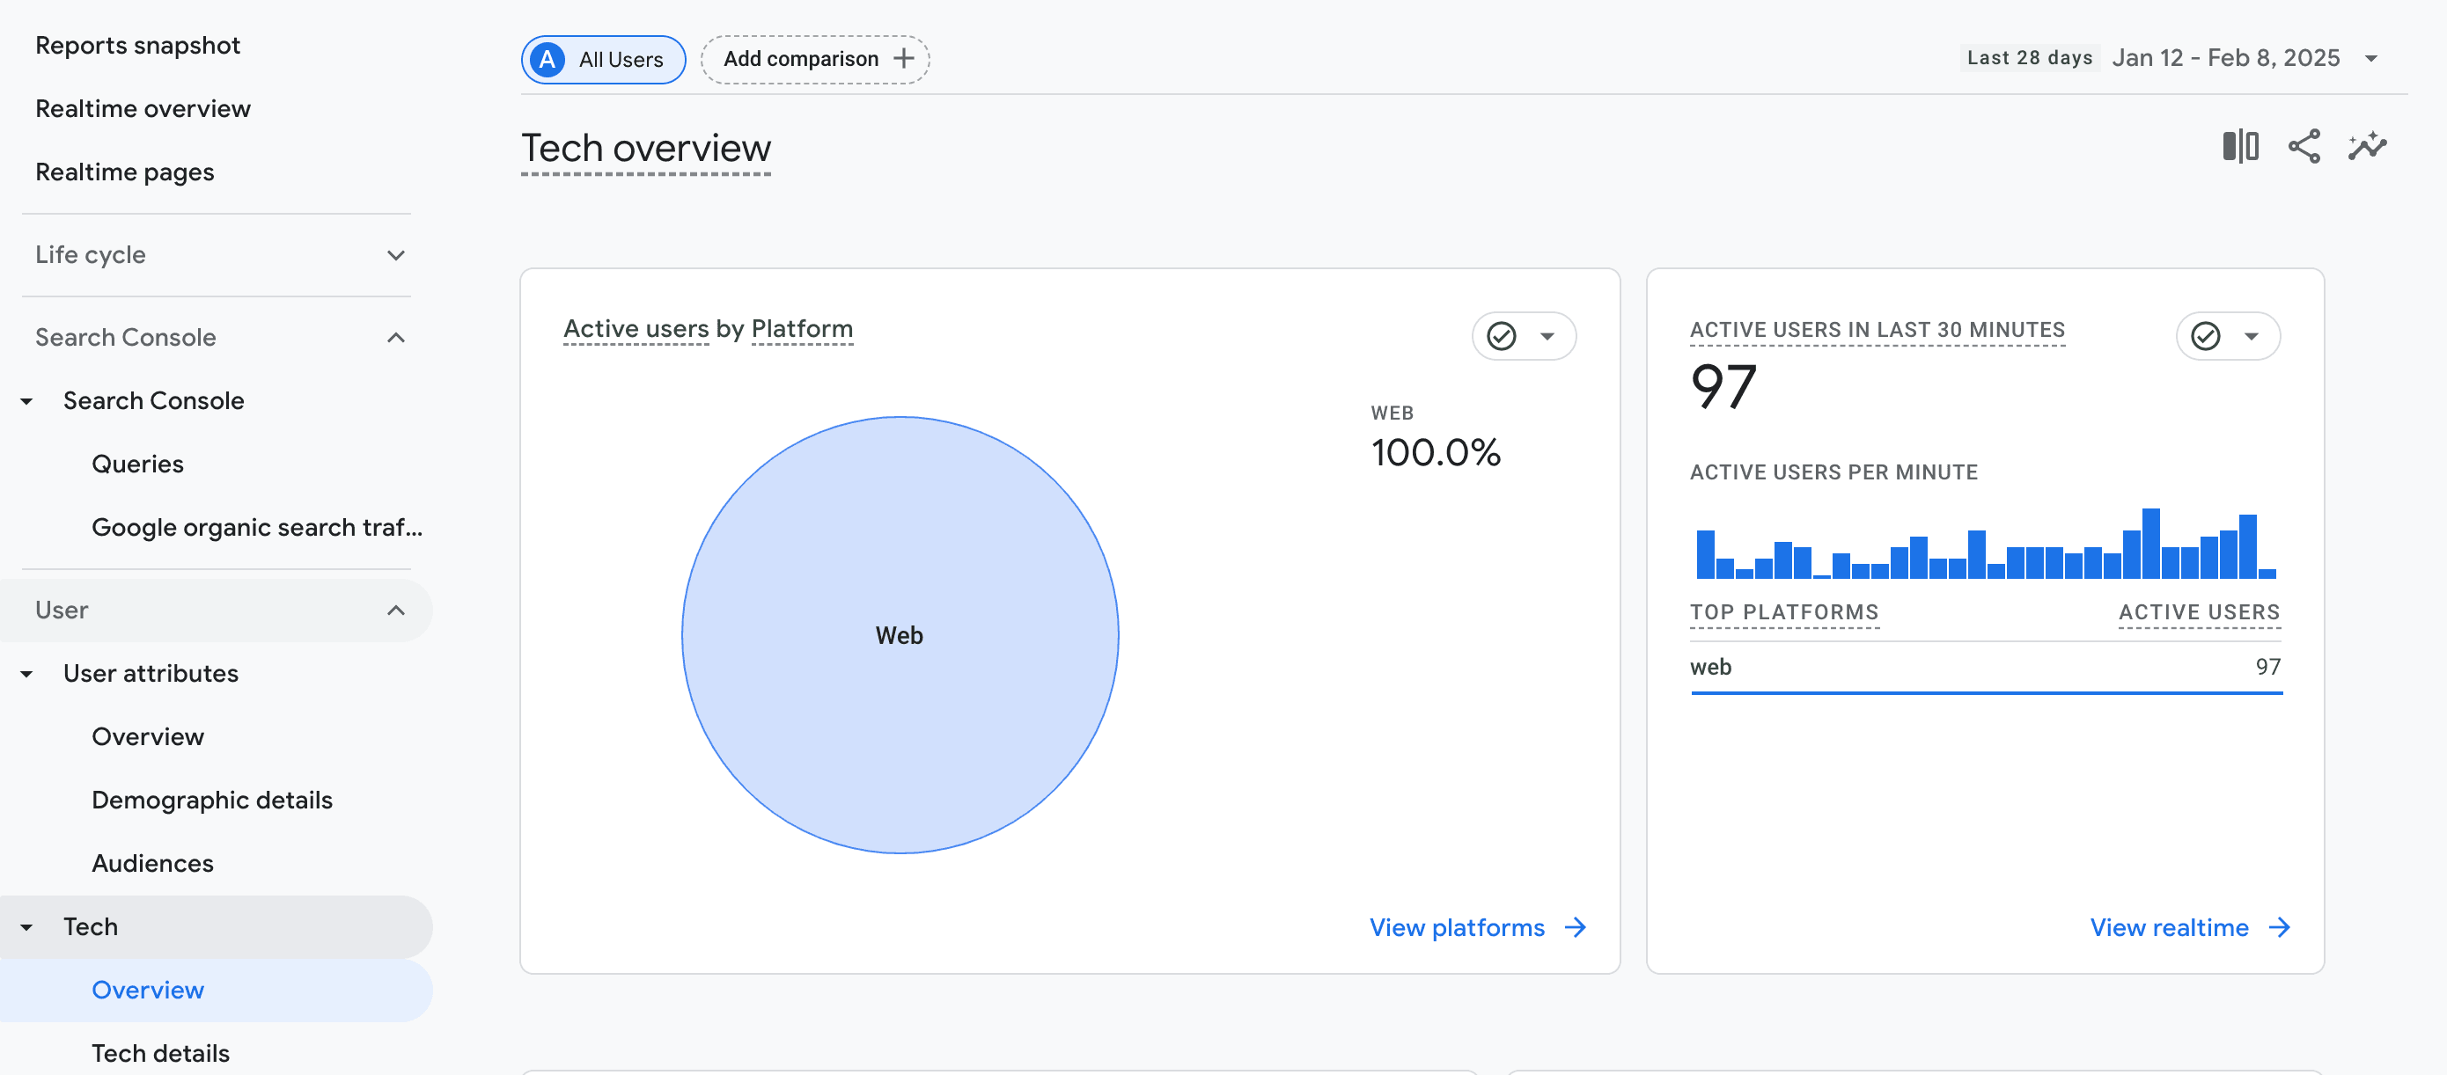Click the share report icon

(2304, 146)
